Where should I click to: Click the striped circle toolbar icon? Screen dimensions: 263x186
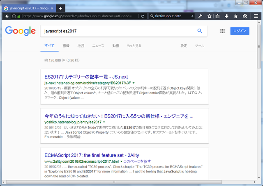click(x=245, y=16)
